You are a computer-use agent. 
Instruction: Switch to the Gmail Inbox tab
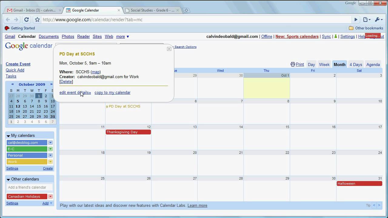34,10
